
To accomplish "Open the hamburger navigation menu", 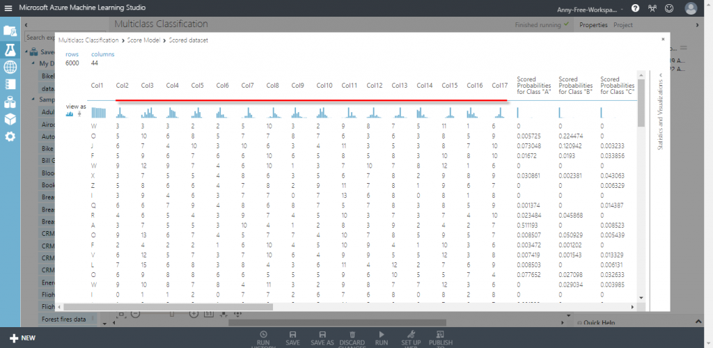I will click(8, 8).
